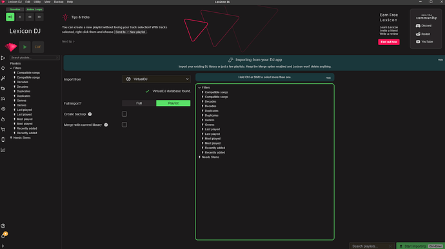Open the sync arrows icon in sidebar
Screen dimensions: 445x249
pos(3,68)
